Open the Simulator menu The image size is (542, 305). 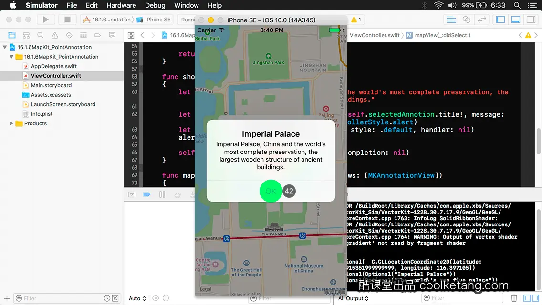click(x=42, y=5)
